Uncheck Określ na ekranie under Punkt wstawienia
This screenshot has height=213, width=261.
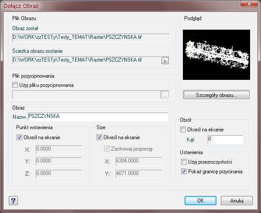19,137
